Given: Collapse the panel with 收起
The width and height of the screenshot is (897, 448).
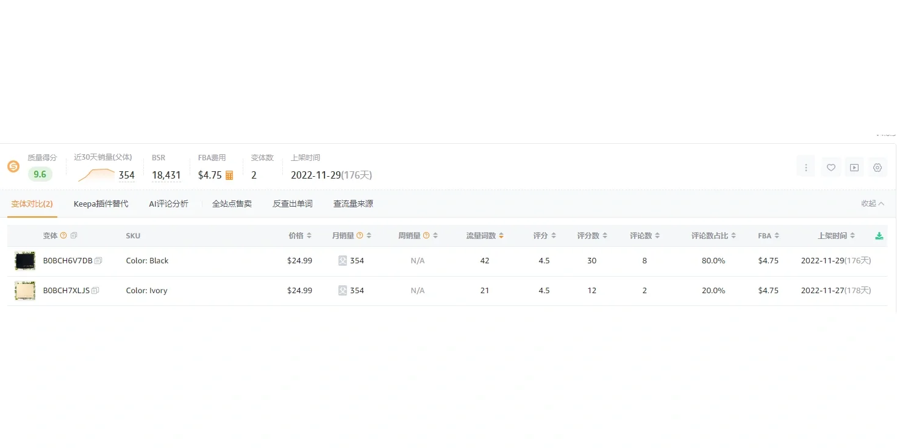Looking at the screenshot, I should point(873,204).
